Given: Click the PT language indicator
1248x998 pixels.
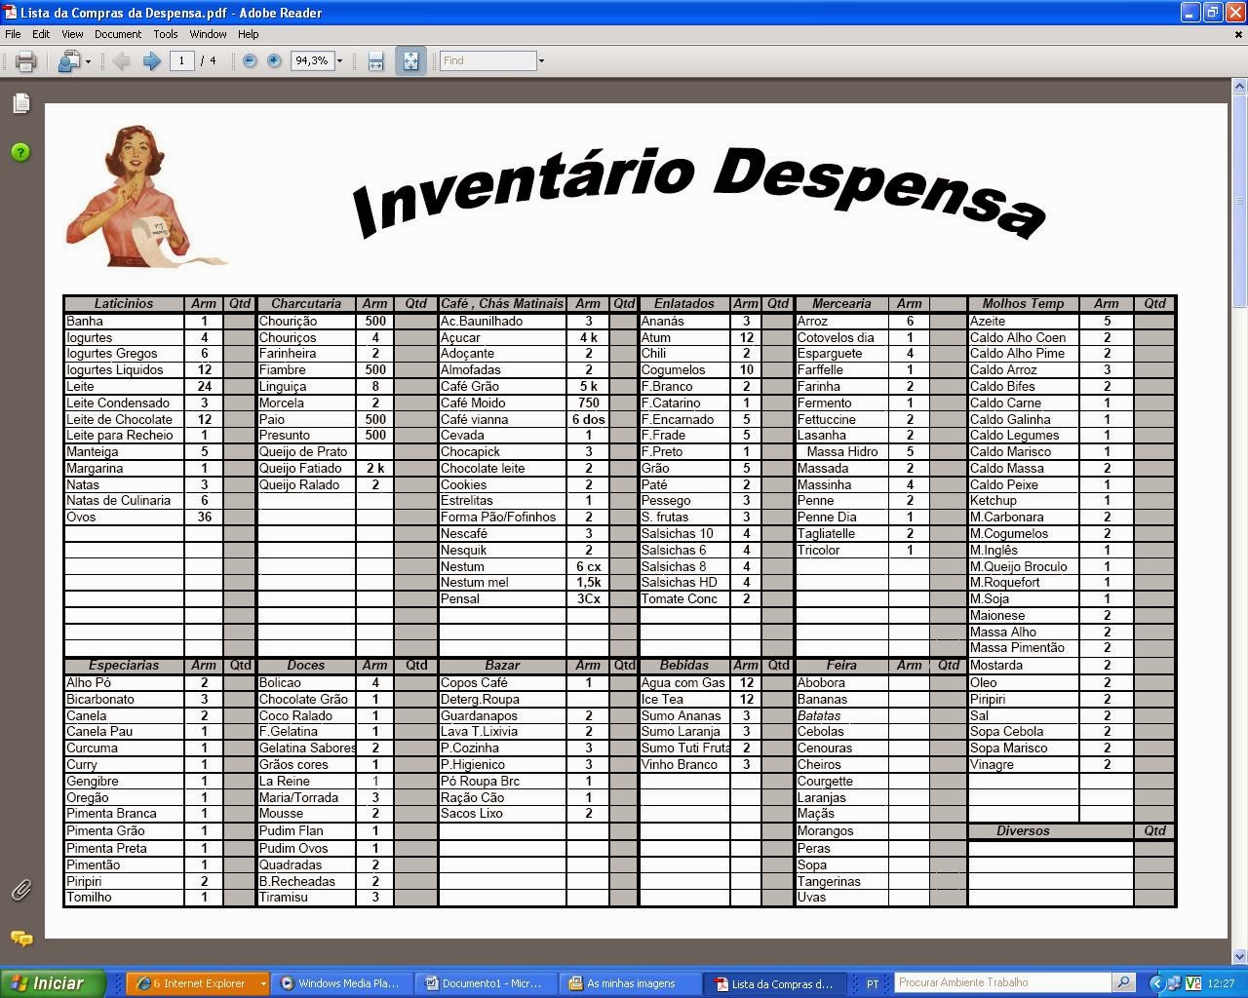Looking at the screenshot, I should [873, 983].
